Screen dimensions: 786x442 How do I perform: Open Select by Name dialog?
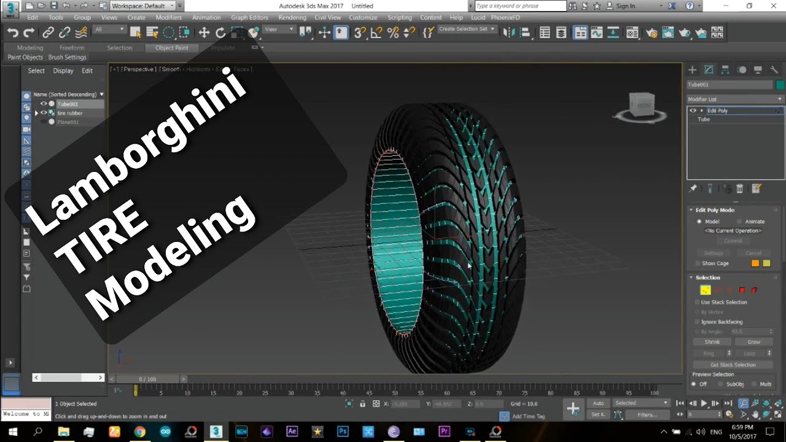(152, 33)
